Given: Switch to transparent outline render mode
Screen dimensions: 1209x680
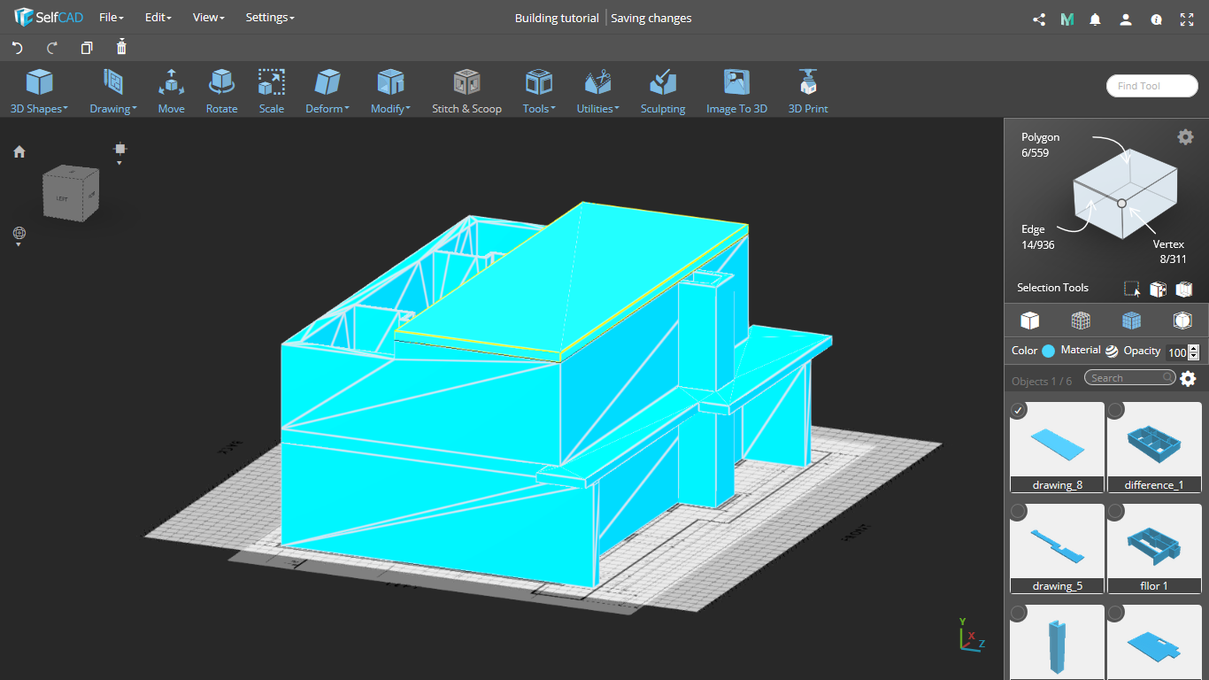Looking at the screenshot, I should [1182, 321].
